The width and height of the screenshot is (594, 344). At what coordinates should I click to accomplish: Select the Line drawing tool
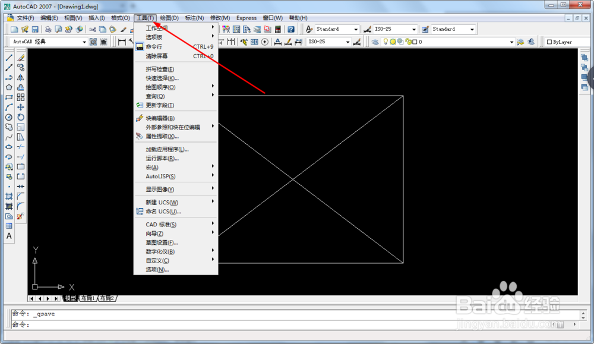coord(9,58)
